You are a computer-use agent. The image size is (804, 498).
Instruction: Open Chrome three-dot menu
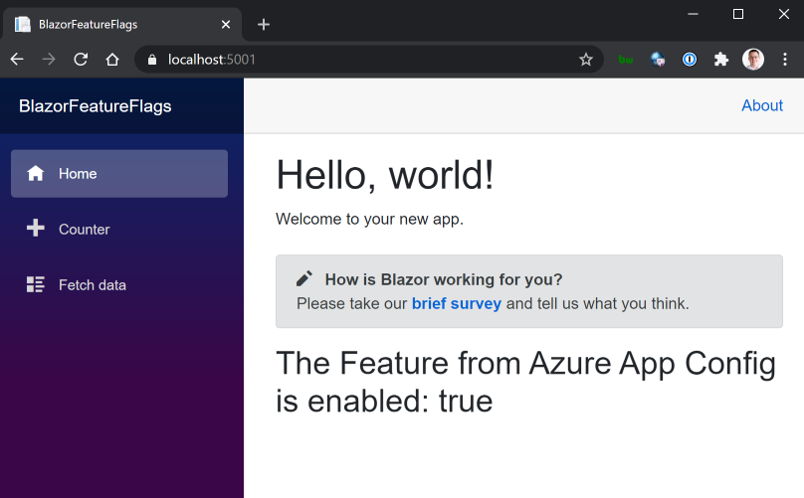pos(784,60)
